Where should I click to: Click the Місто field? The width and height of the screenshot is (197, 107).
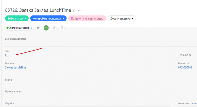pyautogui.click(x=101, y=80)
